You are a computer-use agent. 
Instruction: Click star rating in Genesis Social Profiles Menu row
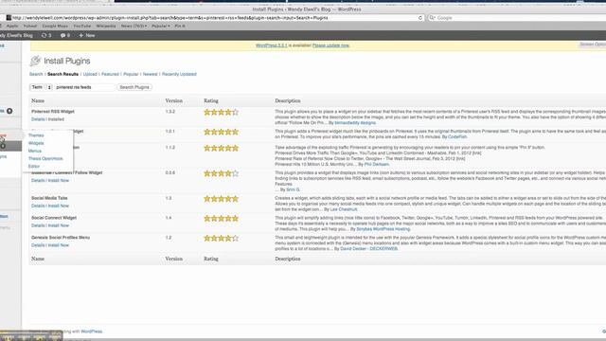coord(221,239)
